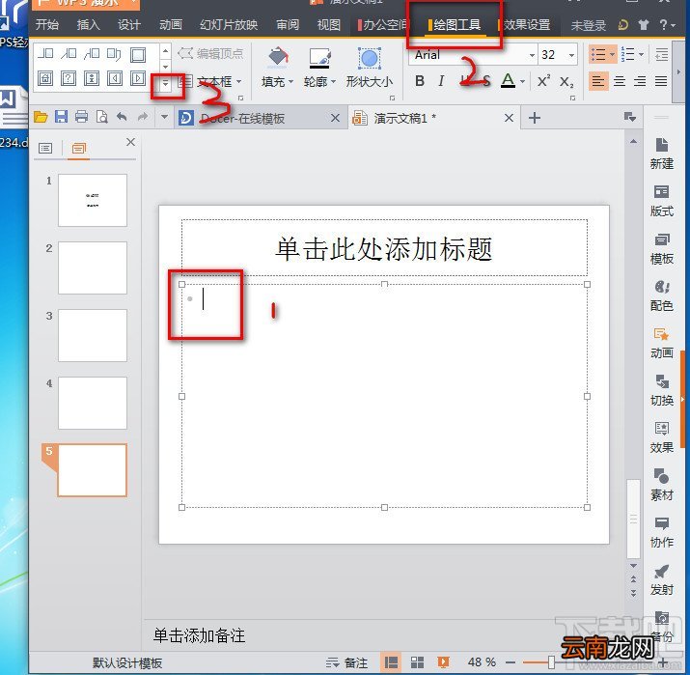This screenshot has height=675, width=690.
Task: Open 素材 materials in the sidebar
Action: (x=662, y=485)
